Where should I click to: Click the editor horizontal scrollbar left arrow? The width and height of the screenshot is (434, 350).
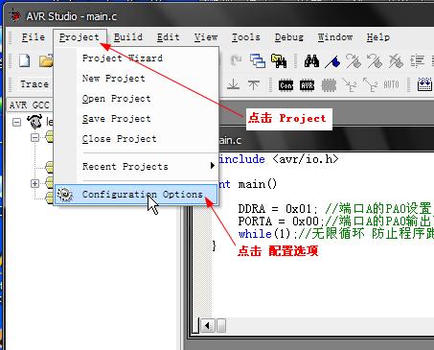pos(207,326)
